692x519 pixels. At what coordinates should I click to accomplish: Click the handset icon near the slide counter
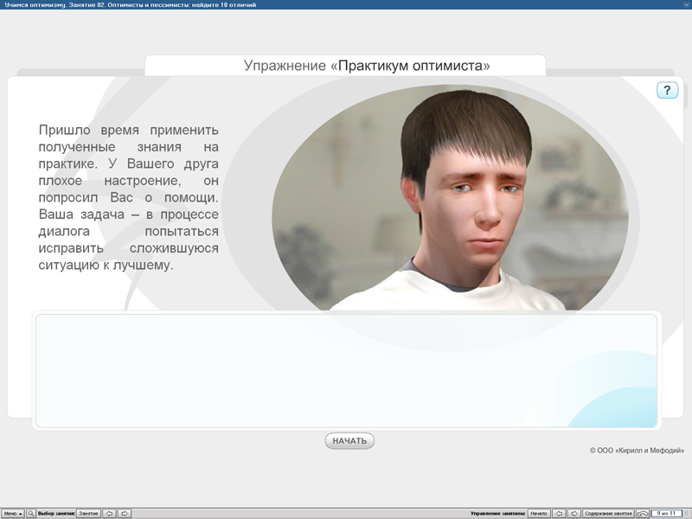click(644, 512)
